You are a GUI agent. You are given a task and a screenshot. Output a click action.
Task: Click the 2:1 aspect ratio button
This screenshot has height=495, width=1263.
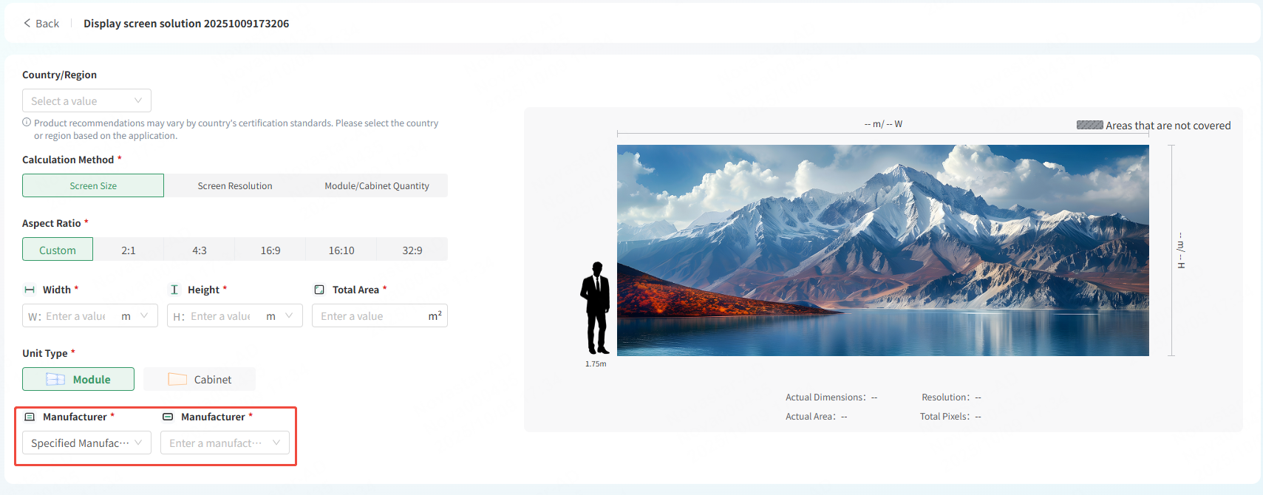click(x=129, y=250)
